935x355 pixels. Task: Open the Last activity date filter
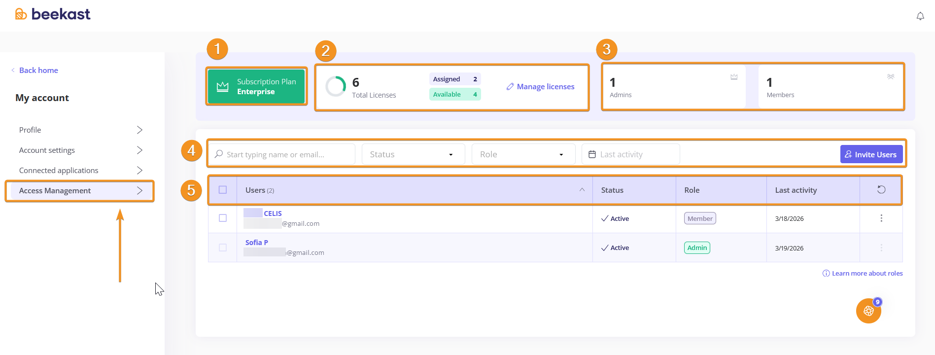pos(630,154)
